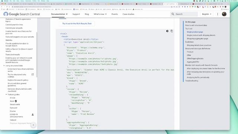Select Carousel in Feature guides
Screen dimensions: 238x134
coord(13,108)
